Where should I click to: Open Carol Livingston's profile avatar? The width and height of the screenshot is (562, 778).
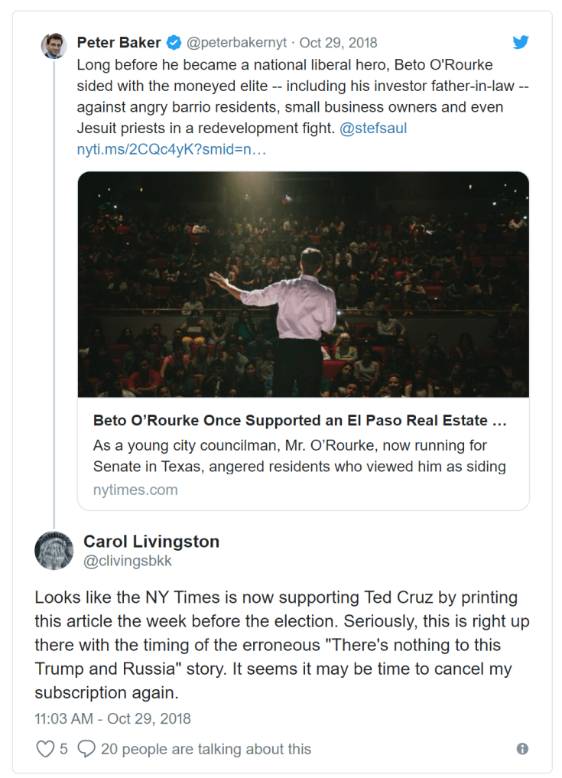tap(54, 550)
